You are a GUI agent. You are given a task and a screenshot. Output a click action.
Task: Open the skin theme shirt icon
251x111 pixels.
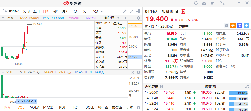(212, 3)
